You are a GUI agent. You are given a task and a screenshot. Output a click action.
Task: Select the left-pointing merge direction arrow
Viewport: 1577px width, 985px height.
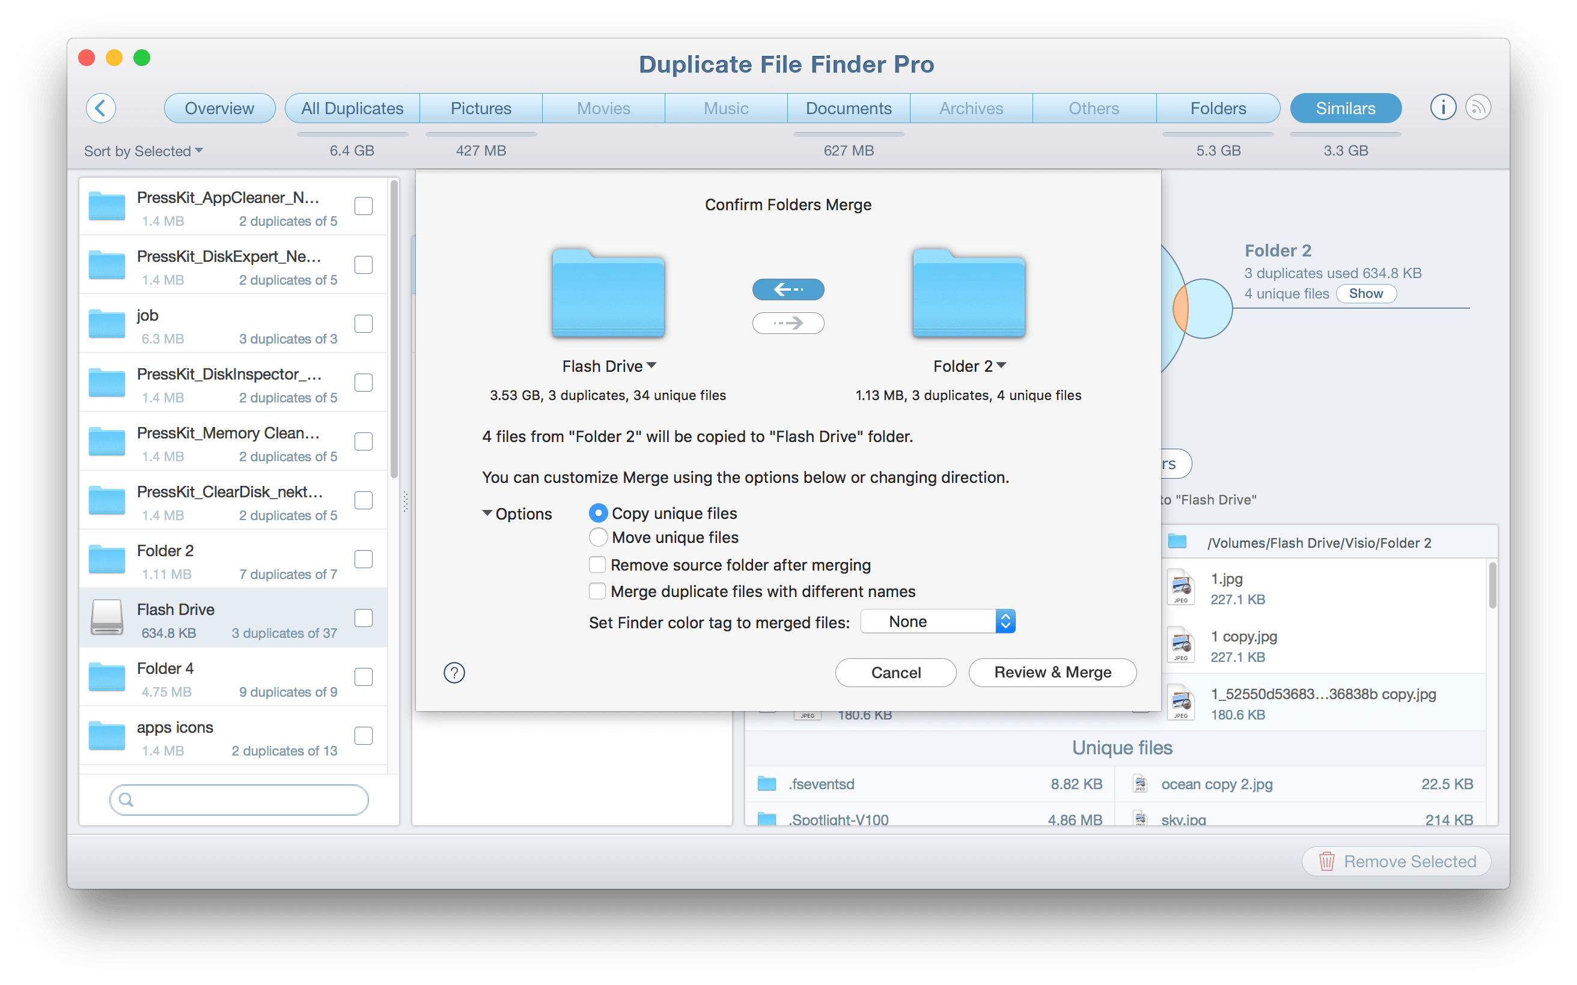788,289
